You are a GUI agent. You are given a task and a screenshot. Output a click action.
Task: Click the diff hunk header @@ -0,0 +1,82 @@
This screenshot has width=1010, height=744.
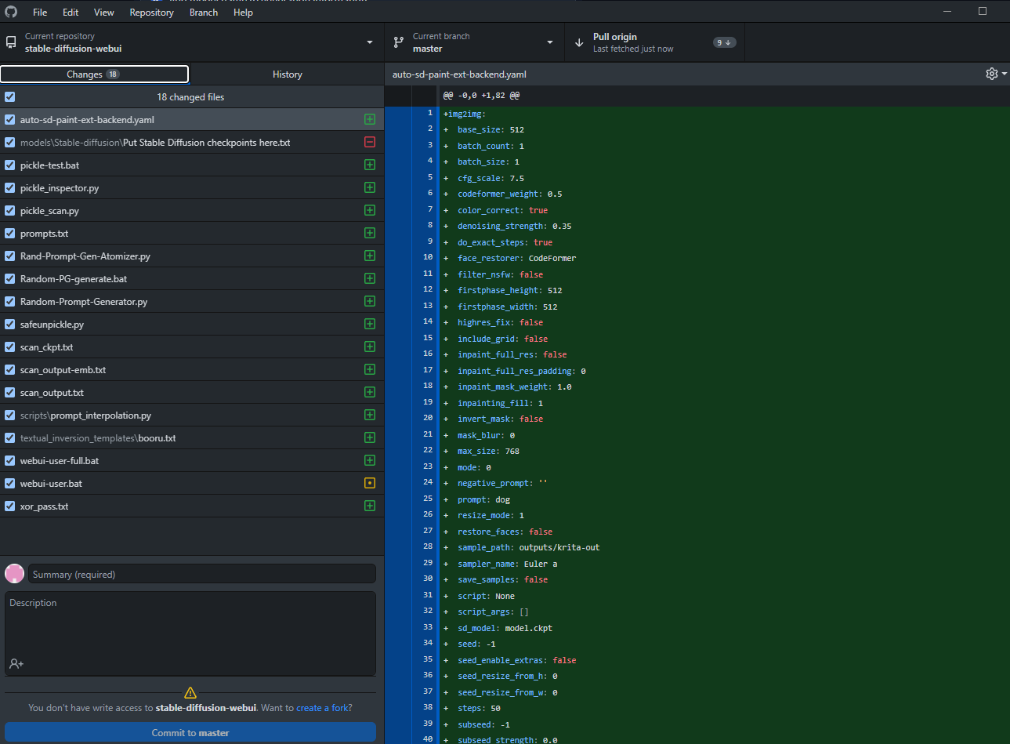(481, 96)
